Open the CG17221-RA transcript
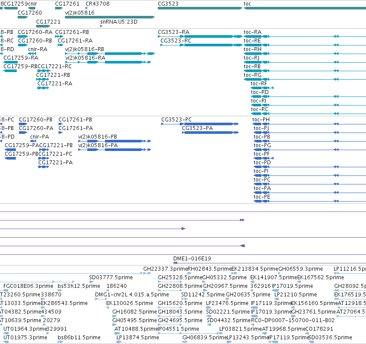This screenshot has height=344, width=366. [x=43, y=88]
